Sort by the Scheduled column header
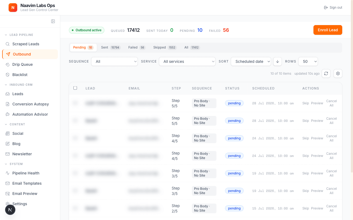 tap(263, 88)
